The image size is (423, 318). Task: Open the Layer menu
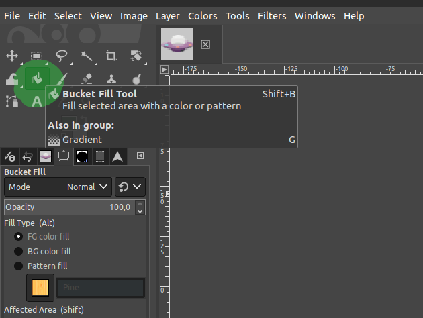click(168, 16)
